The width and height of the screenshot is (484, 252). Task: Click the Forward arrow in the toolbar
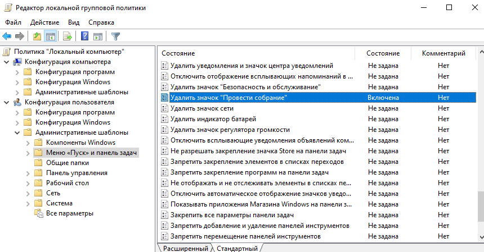19,36
